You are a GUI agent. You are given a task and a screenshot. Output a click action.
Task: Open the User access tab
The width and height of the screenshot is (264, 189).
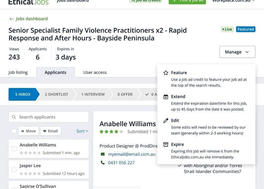[95, 73]
